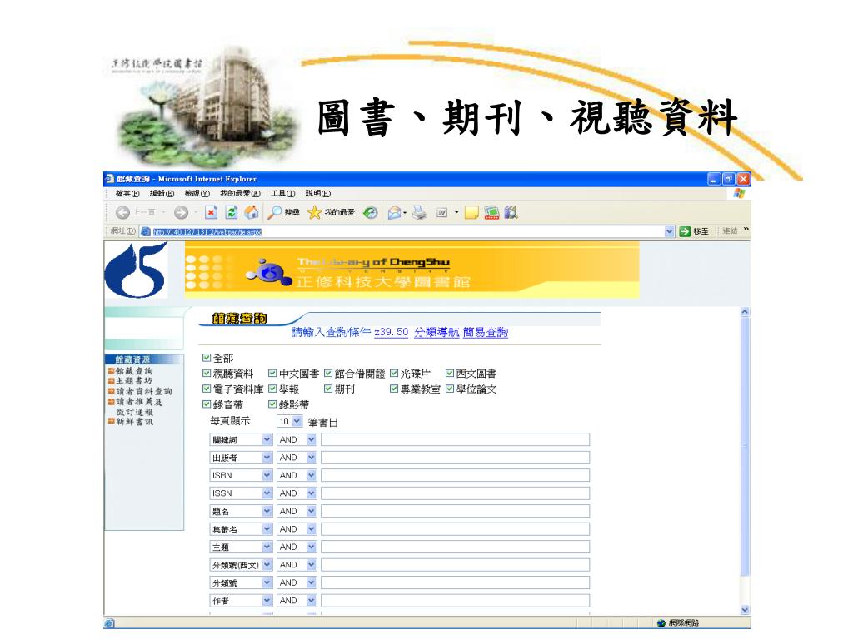Click the z39.50 link
Viewport: 853px width, 639px height.
tap(392, 332)
